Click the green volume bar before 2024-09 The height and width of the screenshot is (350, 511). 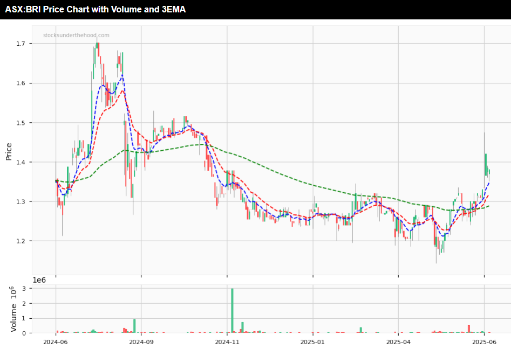click(x=134, y=326)
